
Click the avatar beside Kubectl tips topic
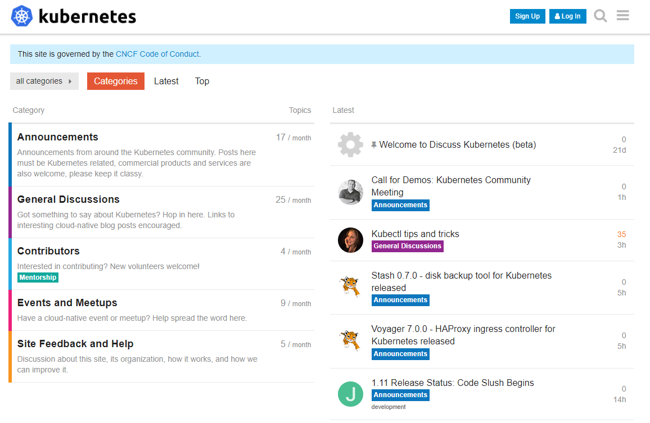coord(350,240)
